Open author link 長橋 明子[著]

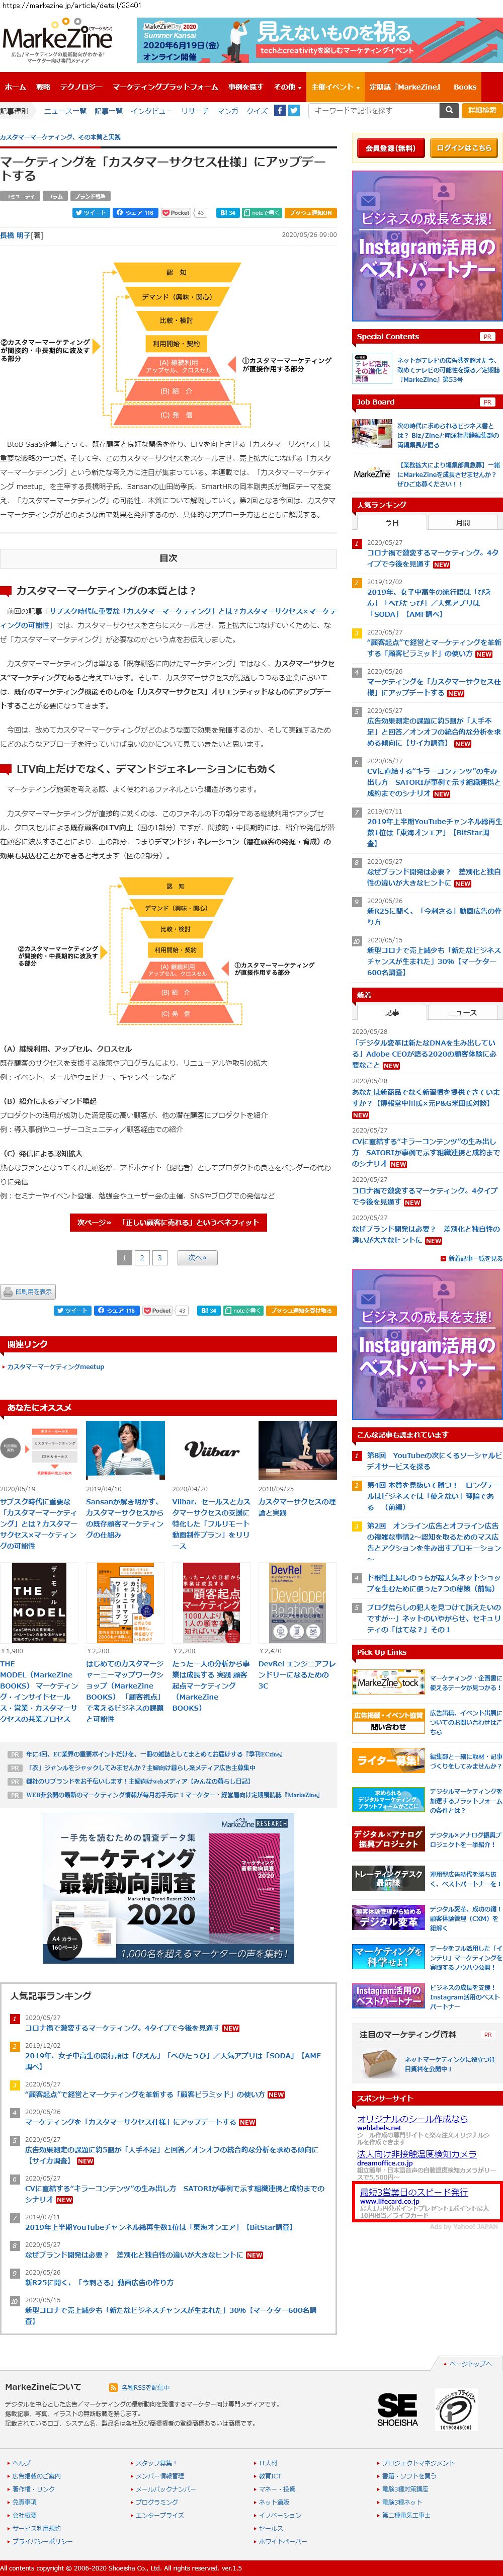[x=22, y=235]
